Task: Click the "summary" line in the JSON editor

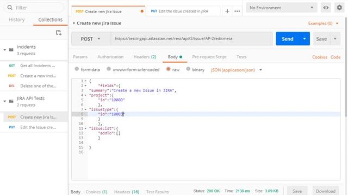Action: (133, 90)
